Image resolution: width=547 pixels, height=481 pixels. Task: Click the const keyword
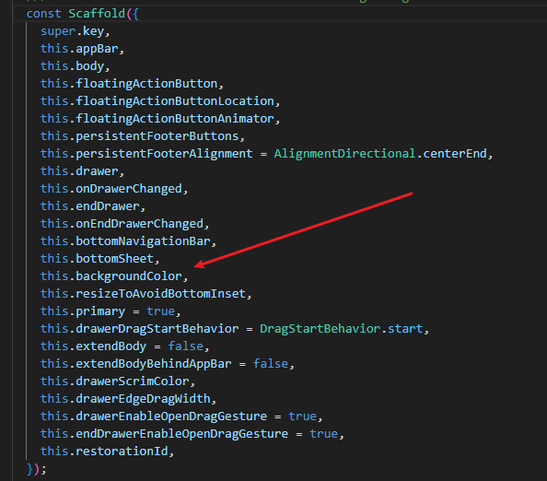coord(43,14)
